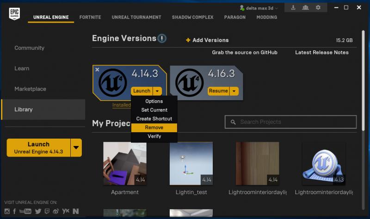The image size is (370, 219).
Task: Open the Twitter social icon
Action: point(38,211)
